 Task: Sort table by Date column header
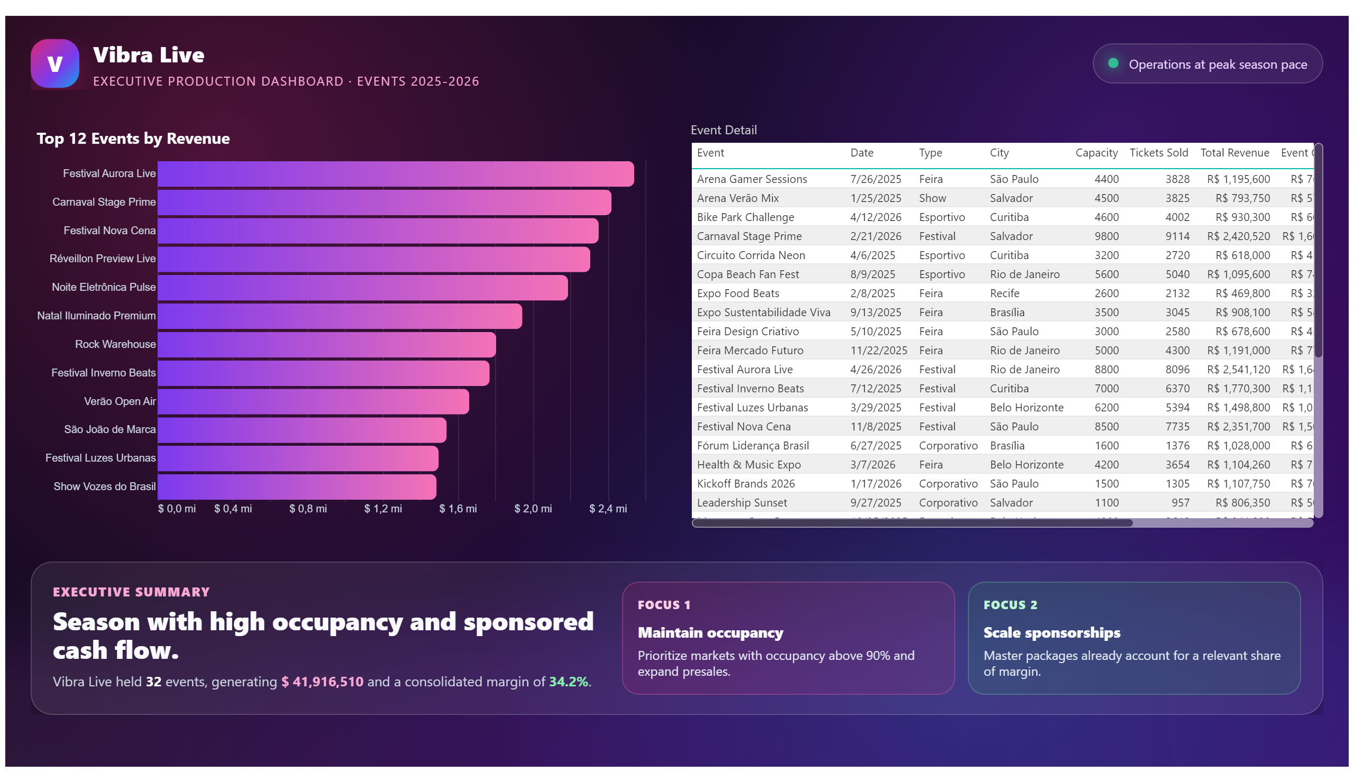[862, 153]
